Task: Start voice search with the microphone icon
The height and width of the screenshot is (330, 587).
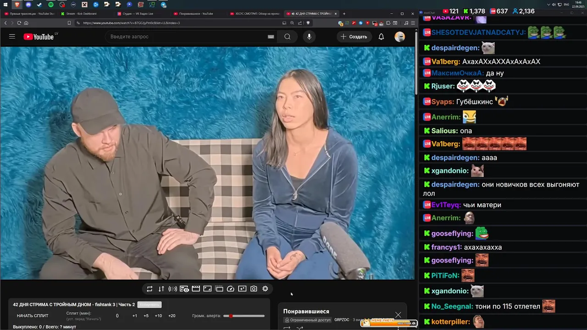Action: pyautogui.click(x=309, y=37)
